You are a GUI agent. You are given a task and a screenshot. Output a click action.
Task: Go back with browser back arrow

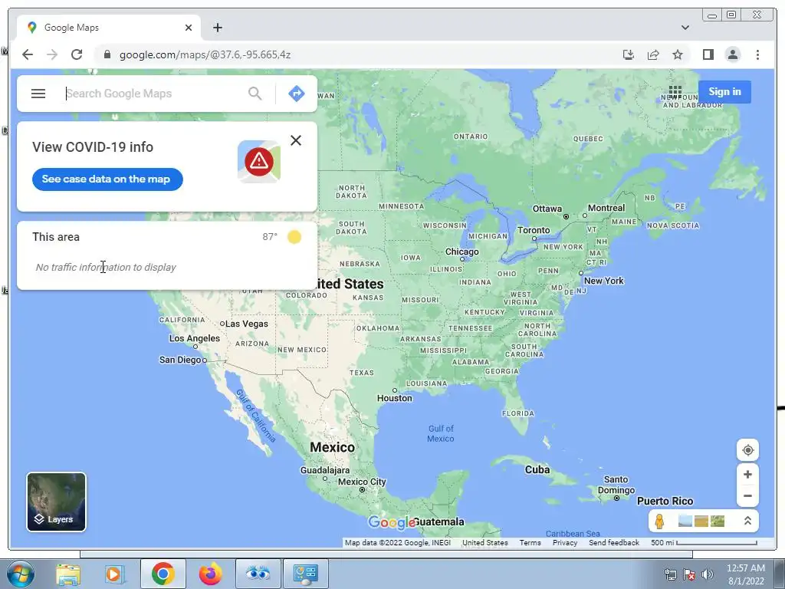[x=28, y=54]
